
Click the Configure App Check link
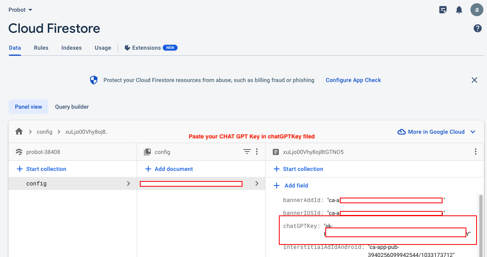[x=353, y=80]
